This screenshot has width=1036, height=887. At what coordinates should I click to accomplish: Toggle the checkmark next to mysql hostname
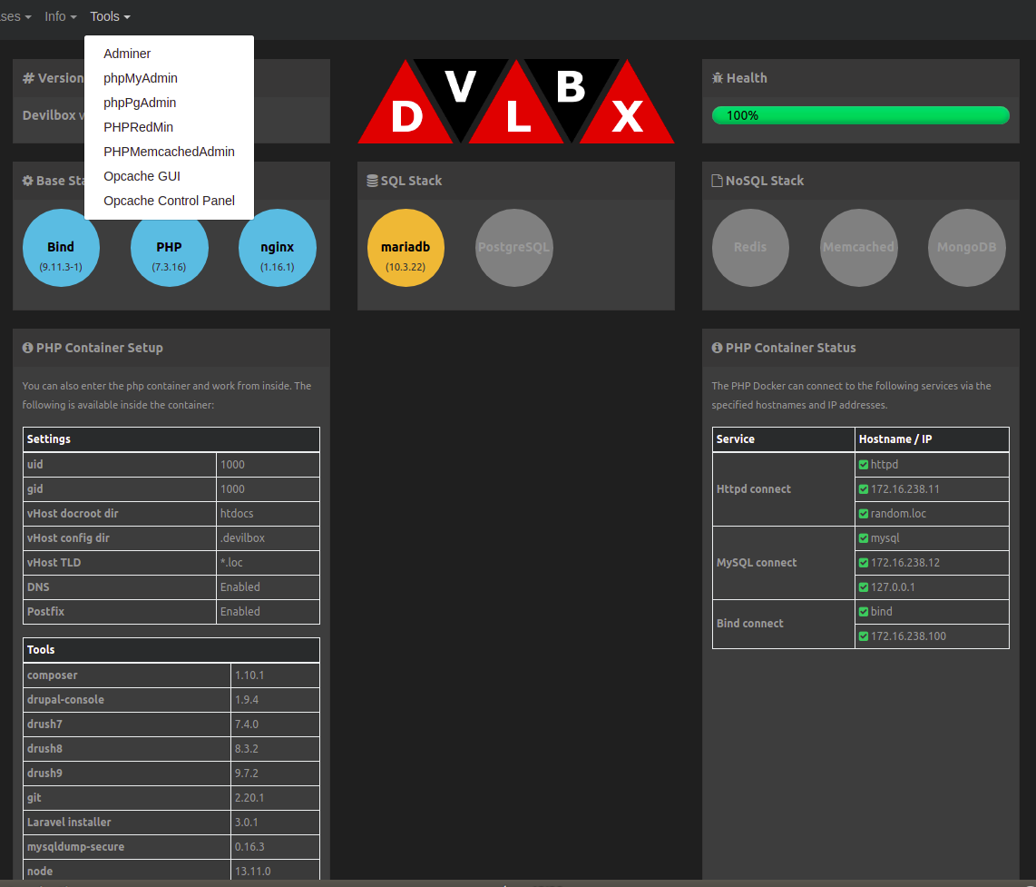pyautogui.click(x=863, y=537)
